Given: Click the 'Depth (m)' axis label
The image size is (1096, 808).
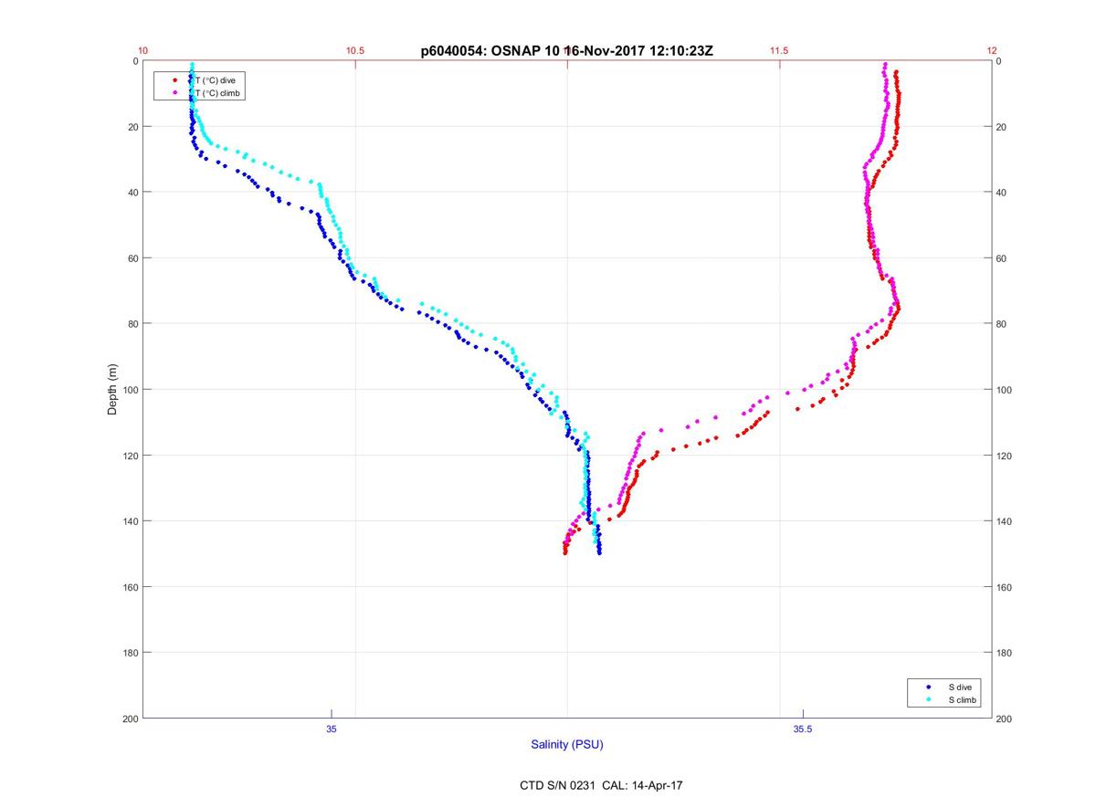Looking at the screenshot, I should click(113, 390).
